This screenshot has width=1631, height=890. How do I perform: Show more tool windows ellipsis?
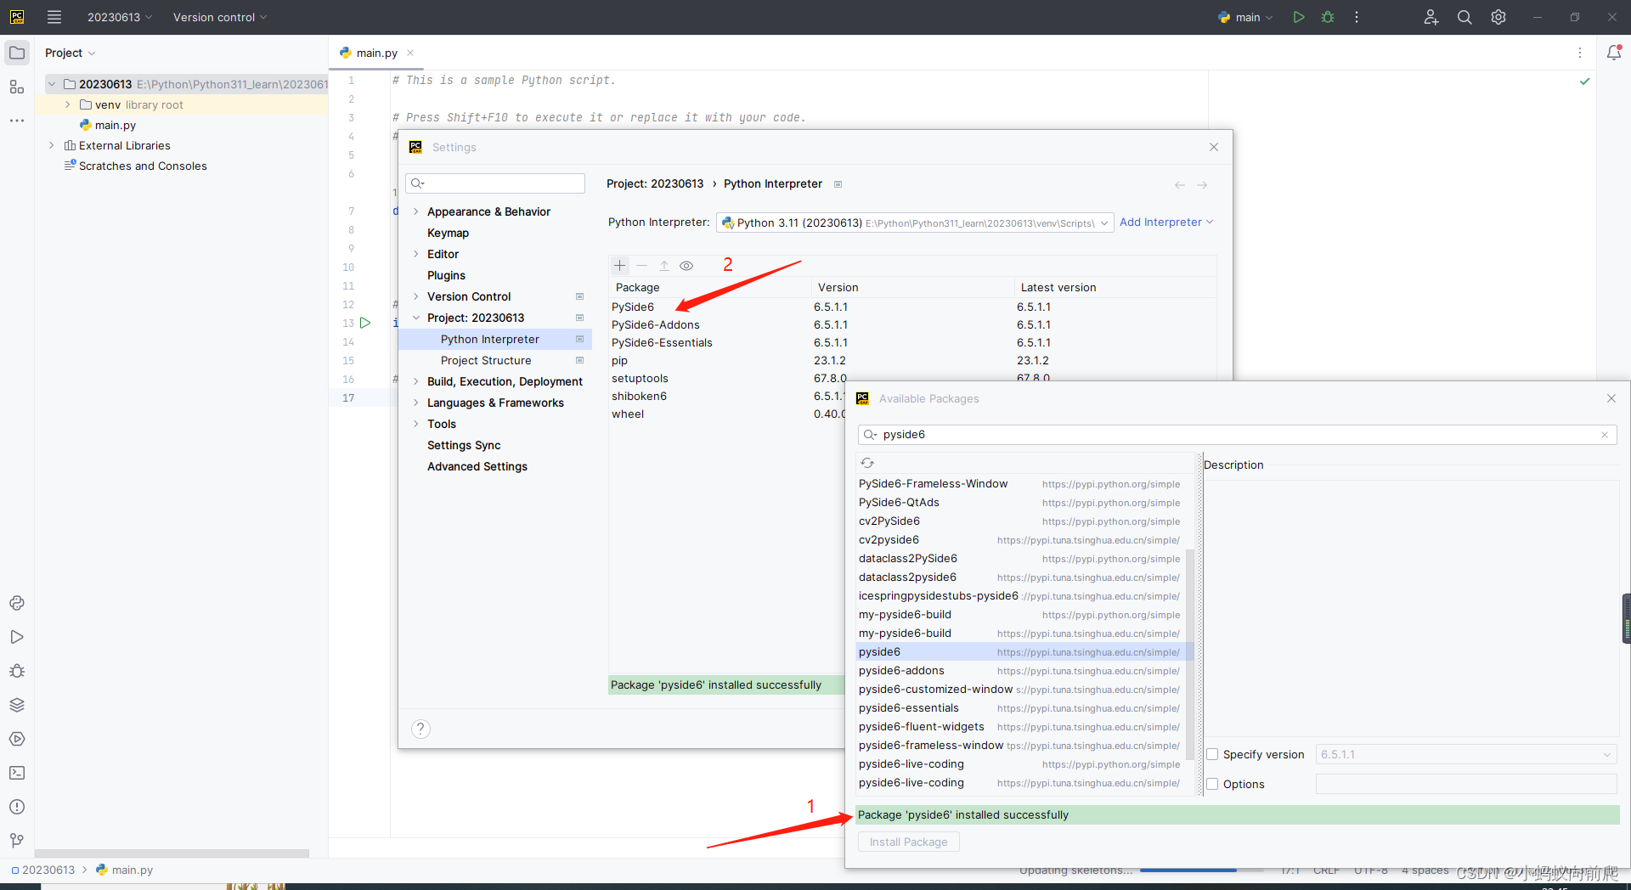(17, 121)
